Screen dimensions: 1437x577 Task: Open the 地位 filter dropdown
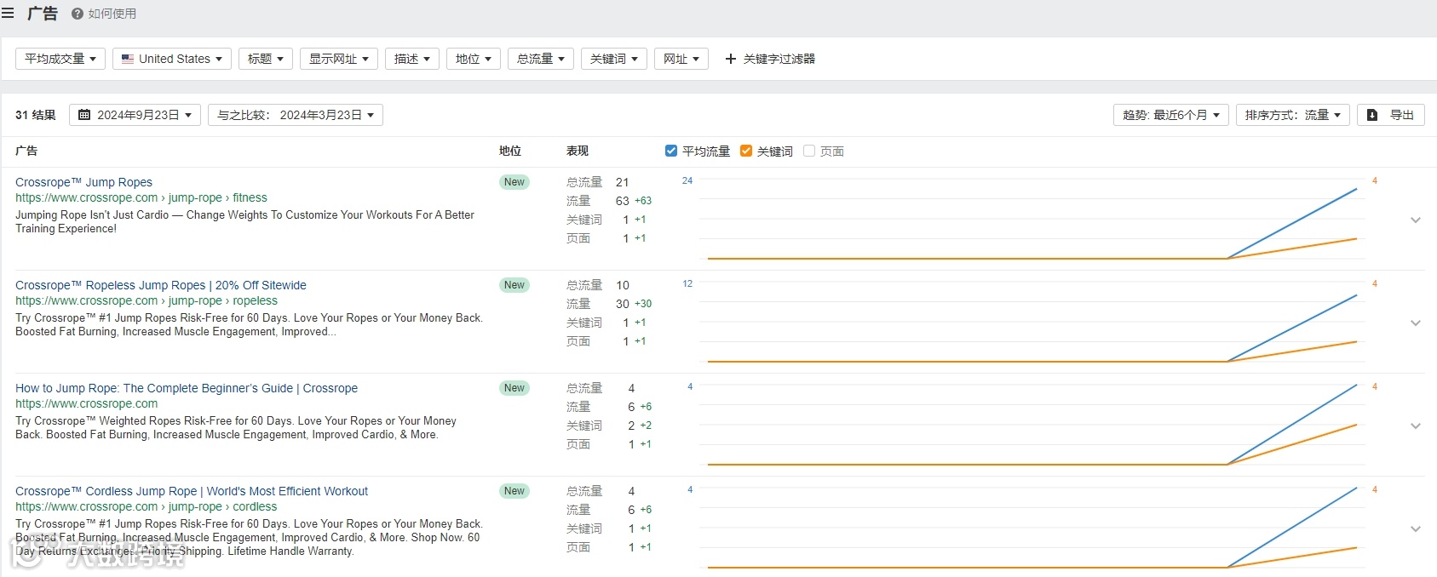tap(474, 59)
